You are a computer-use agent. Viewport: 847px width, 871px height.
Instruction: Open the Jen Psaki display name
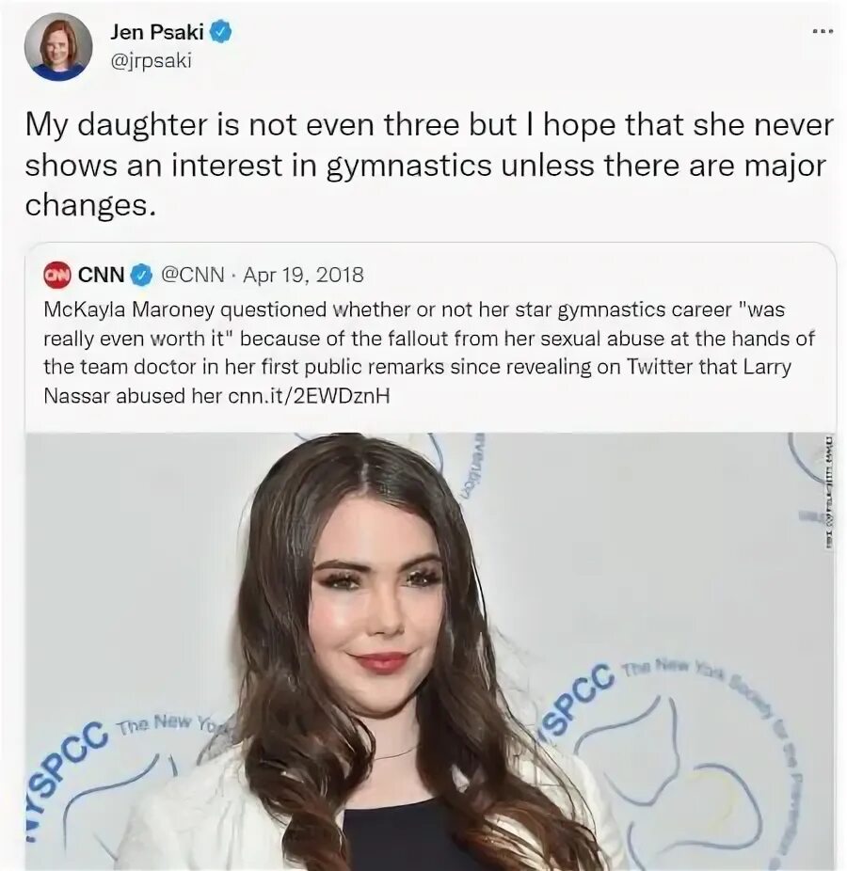tap(157, 32)
